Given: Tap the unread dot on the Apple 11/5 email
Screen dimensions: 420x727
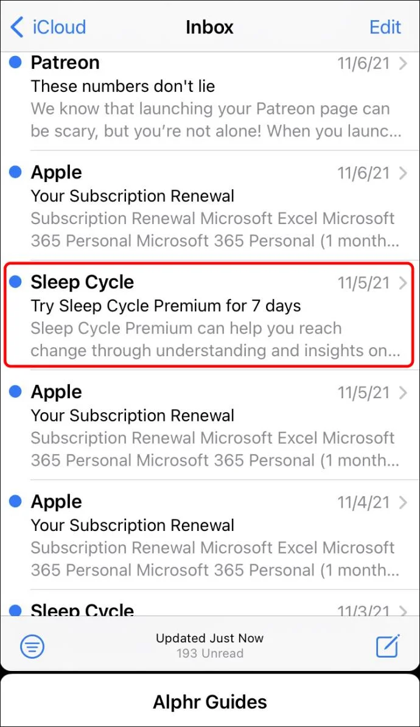Looking at the screenshot, I should tap(15, 392).
